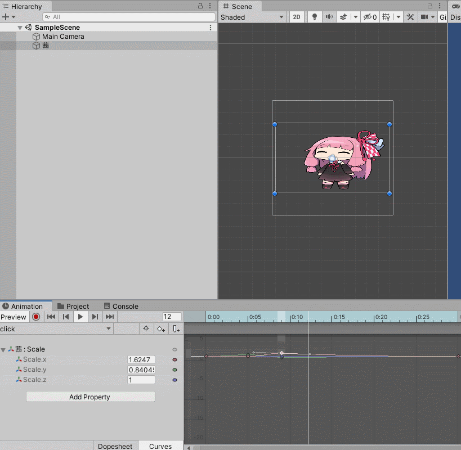This screenshot has height=450, width=461.
Task: Add a keyframe with the diamond icon
Action: (161, 328)
